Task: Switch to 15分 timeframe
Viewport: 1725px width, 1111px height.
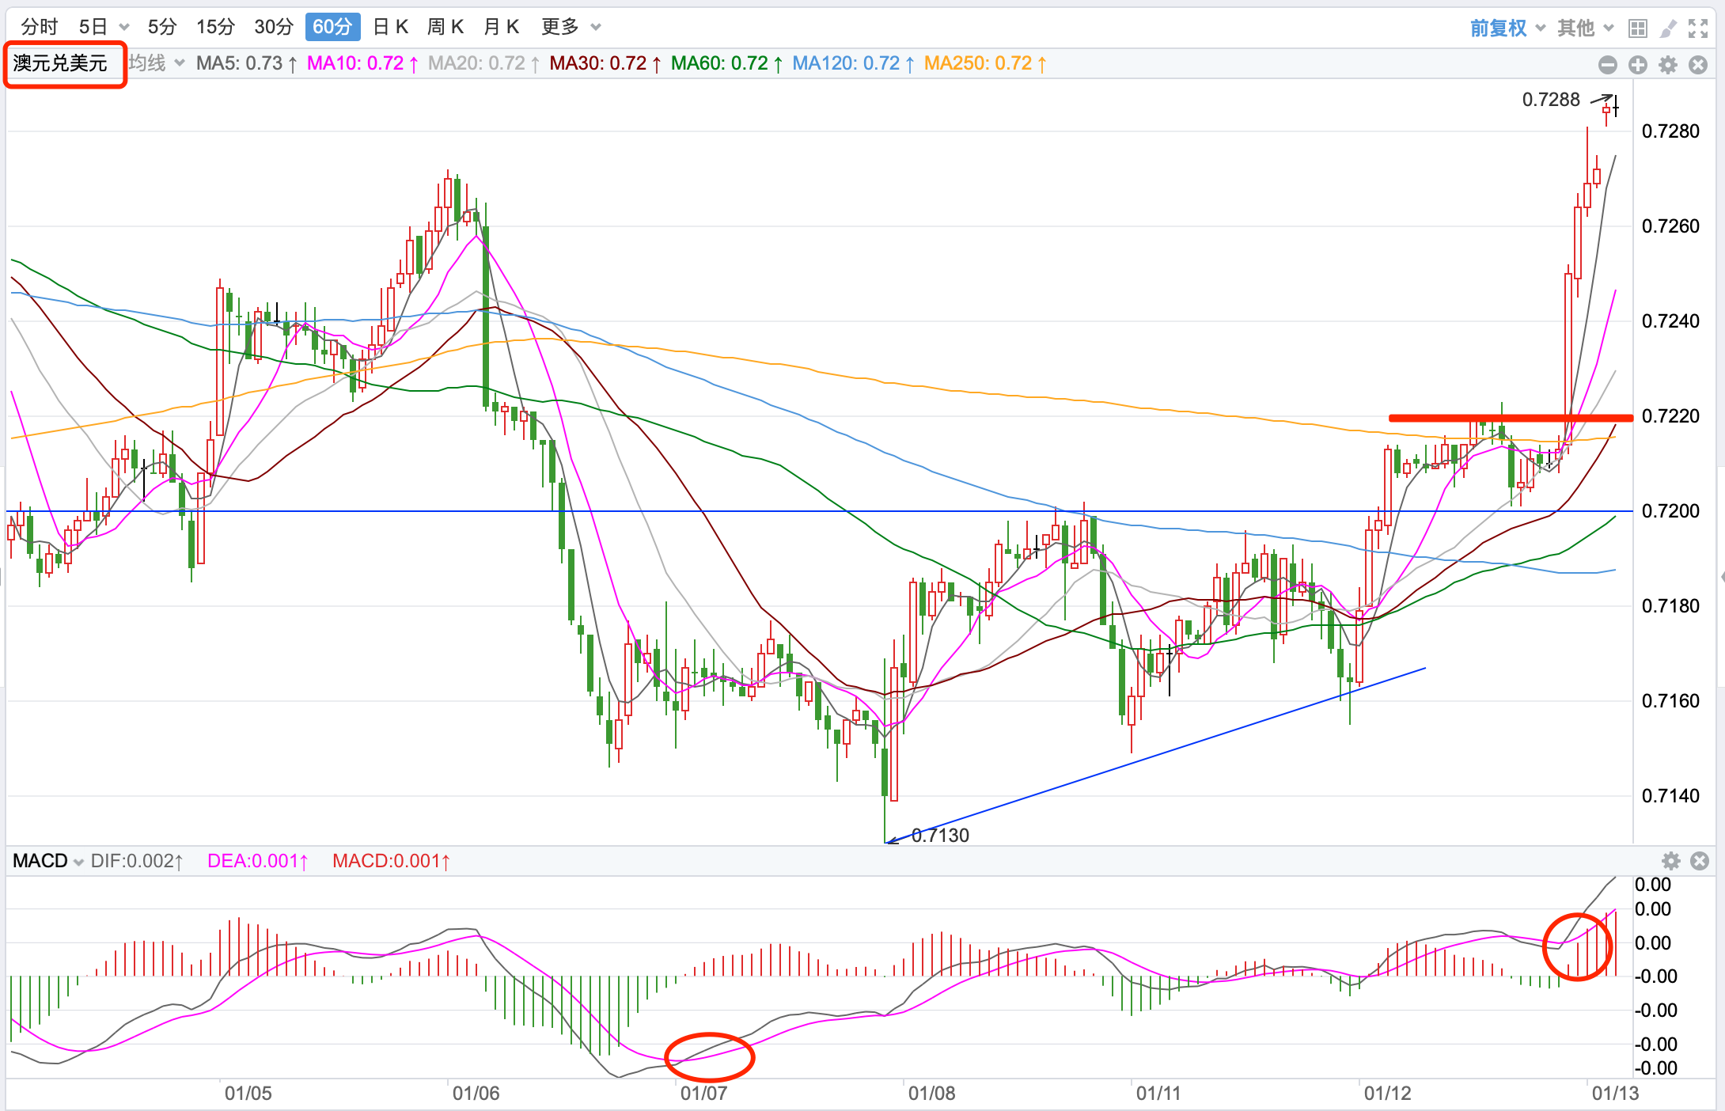Action: (x=216, y=27)
